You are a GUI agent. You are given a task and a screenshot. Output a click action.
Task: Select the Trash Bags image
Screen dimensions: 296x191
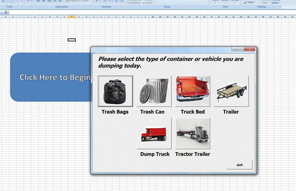(115, 91)
